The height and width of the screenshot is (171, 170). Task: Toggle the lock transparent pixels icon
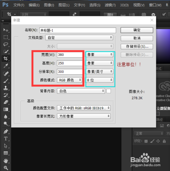[146, 141]
